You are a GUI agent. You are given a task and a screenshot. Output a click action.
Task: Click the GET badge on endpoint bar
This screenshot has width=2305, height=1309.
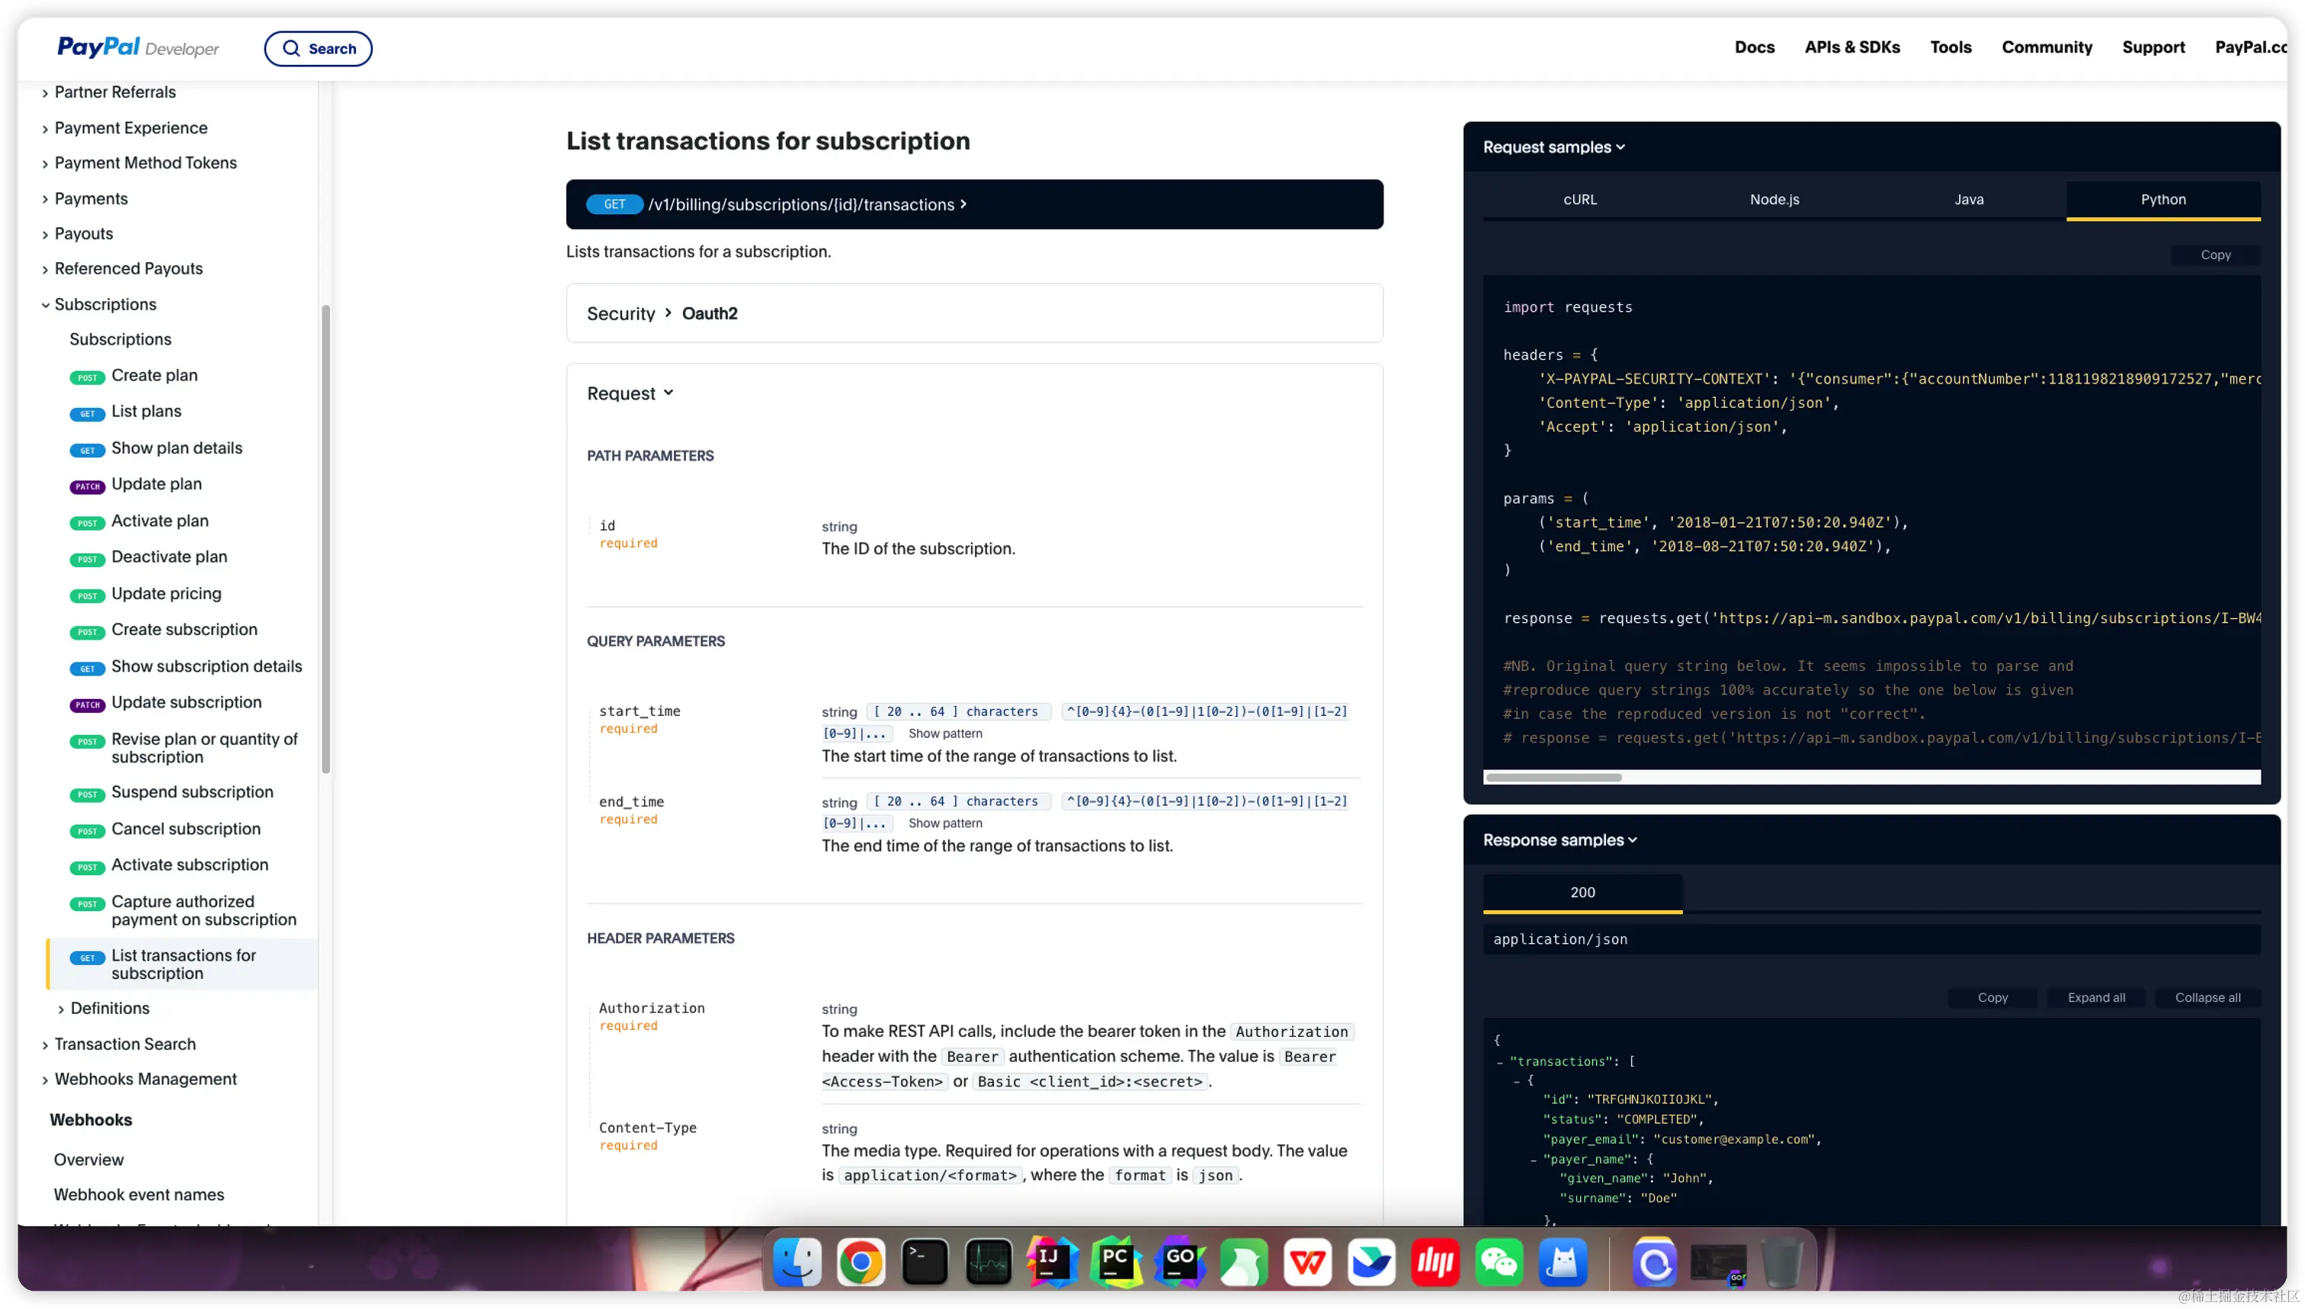pos(614,204)
